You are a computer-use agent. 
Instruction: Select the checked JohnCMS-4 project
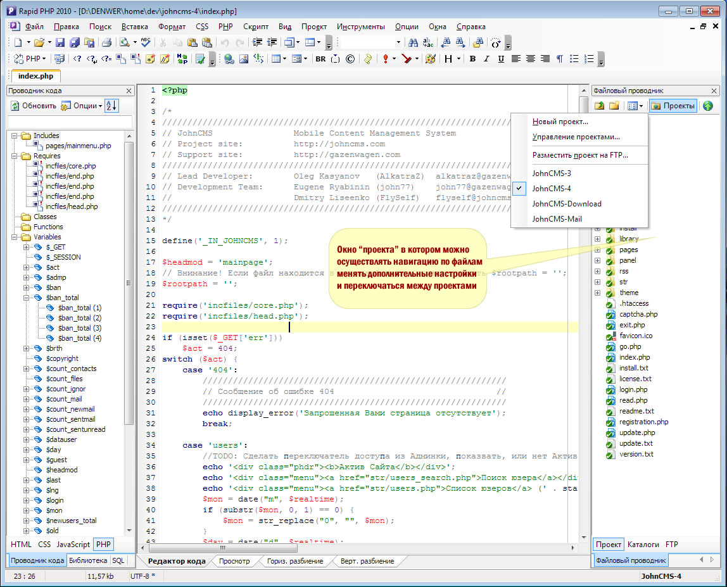[552, 188]
